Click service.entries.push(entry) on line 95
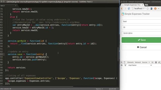 tap(29, 59)
